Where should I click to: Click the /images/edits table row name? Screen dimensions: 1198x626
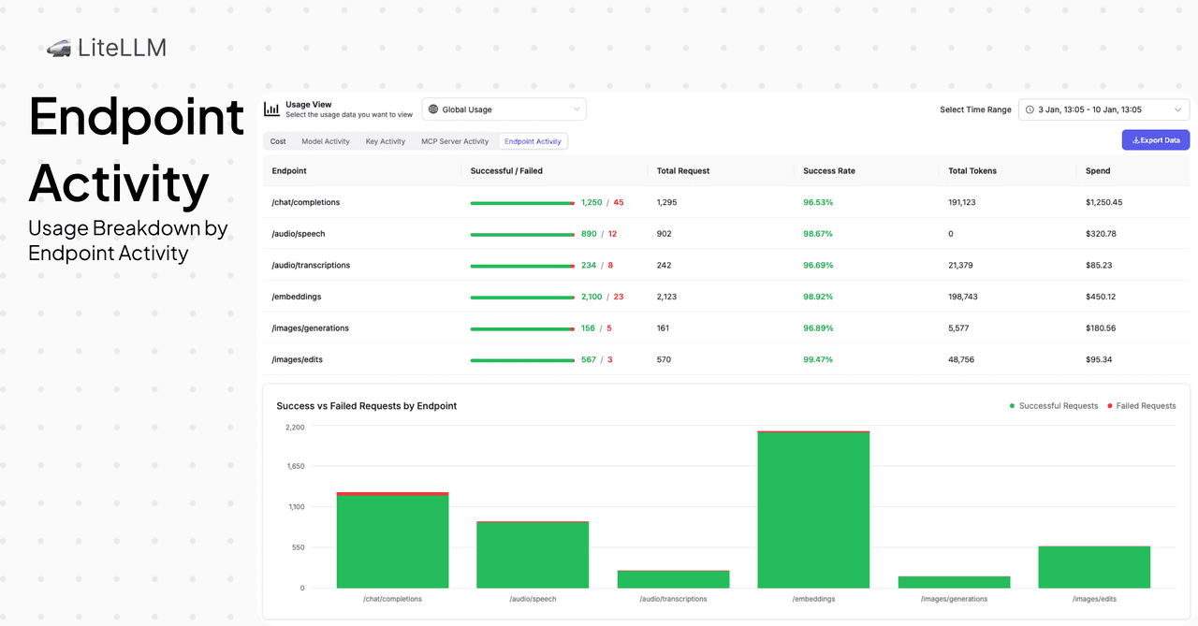298,359
